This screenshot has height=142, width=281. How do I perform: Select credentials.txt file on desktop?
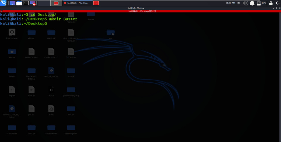[51, 53]
